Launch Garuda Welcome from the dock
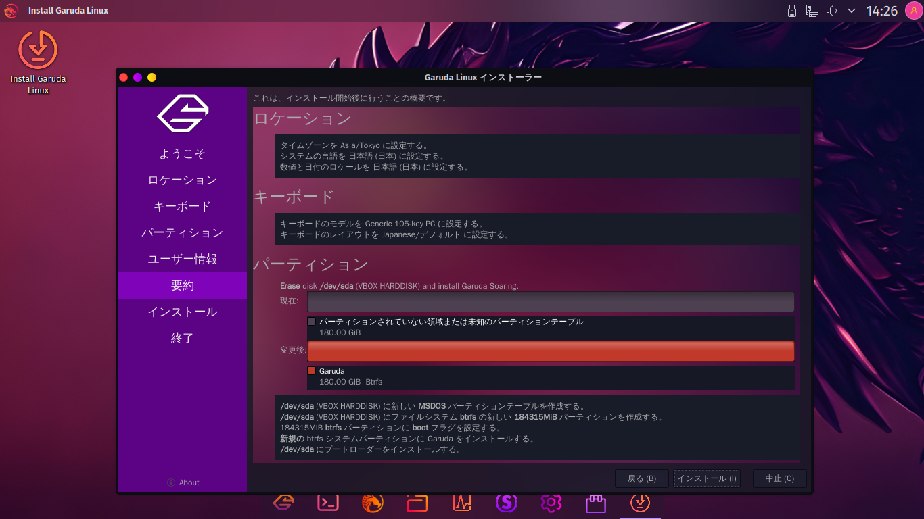This screenshot has width=924, height=519. (x=283, y=502)
